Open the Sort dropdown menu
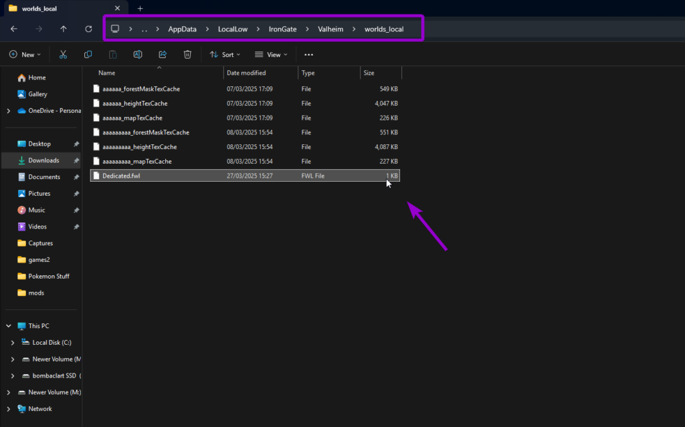 pyautogui.click(x=225, y=55)
